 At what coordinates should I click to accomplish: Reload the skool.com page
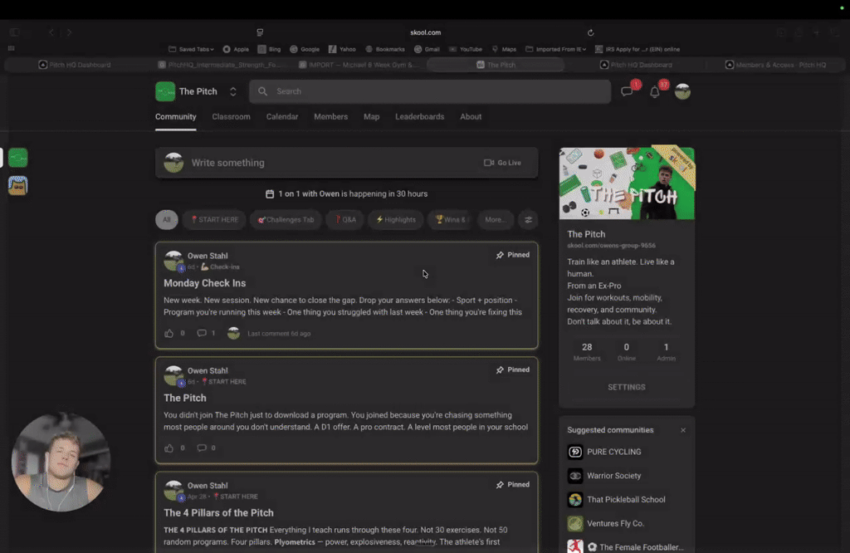click(590, 32)
